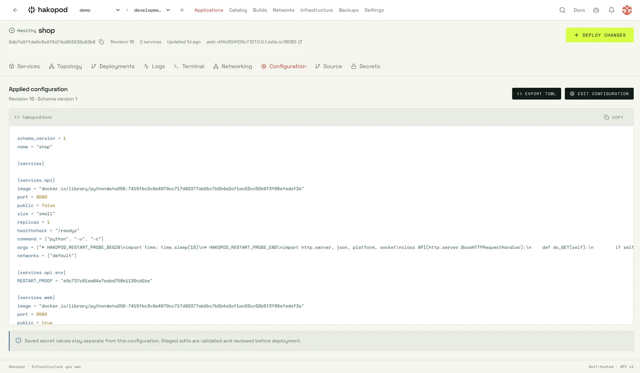The height and width of the screenshot is (373, 640).
Task: Open the Networks menu
Action: (x=284, y=10)
